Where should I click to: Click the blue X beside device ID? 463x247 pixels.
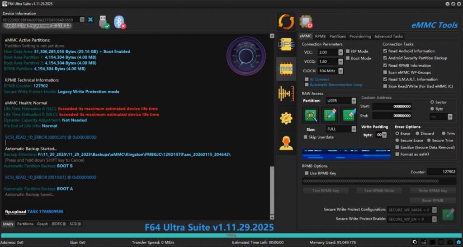[90, 19]
